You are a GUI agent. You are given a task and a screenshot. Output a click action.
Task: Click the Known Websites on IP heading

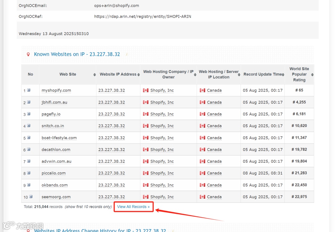coord(77,54)
